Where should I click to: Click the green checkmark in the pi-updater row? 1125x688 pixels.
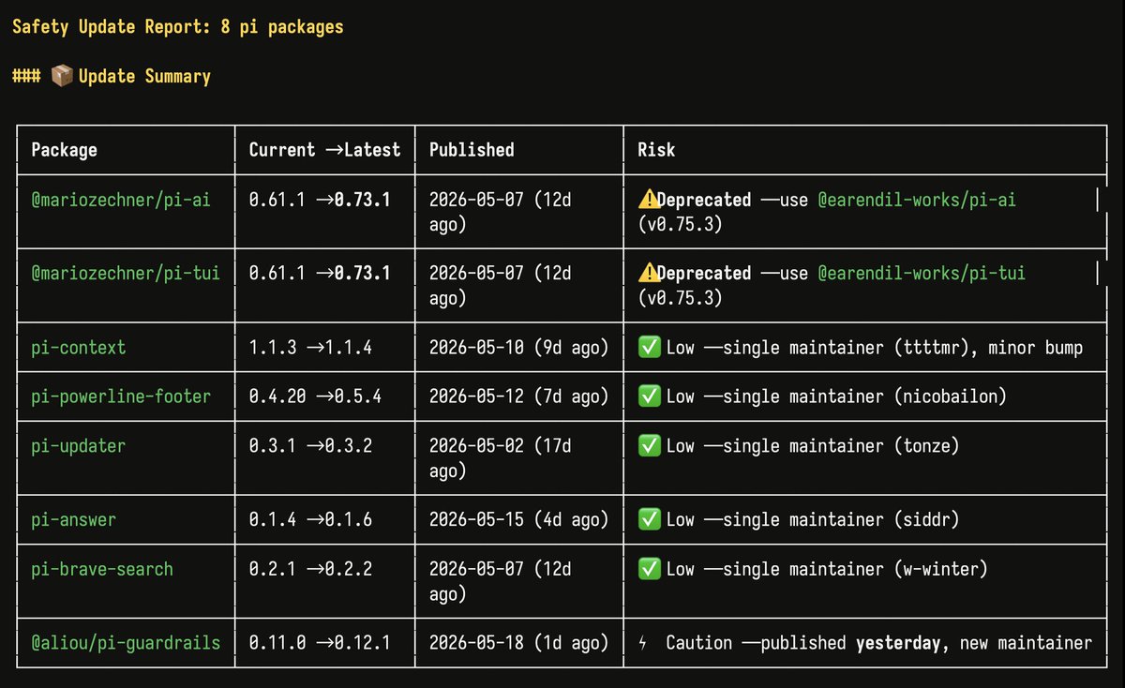(x=649, y=446)
